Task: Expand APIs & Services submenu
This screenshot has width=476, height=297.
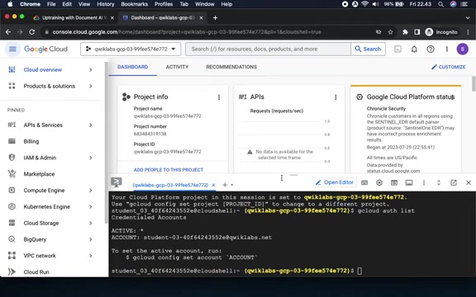Action: [90, 125]
